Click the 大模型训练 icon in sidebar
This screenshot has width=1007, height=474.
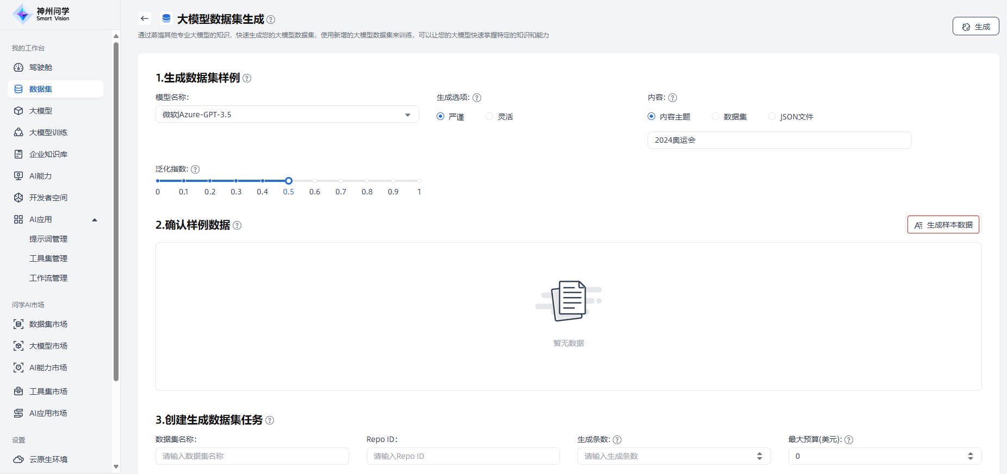[x=18, y=132]
